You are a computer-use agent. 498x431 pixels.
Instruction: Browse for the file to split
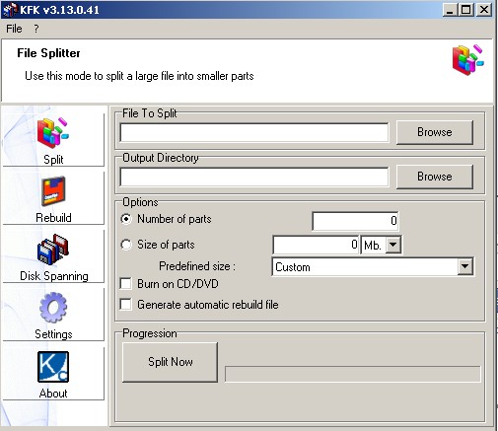(435, 132)
